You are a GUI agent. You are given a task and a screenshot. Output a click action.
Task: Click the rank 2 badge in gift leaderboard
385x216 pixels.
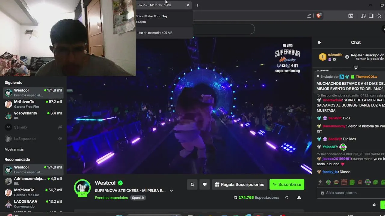tap(347, 57)
